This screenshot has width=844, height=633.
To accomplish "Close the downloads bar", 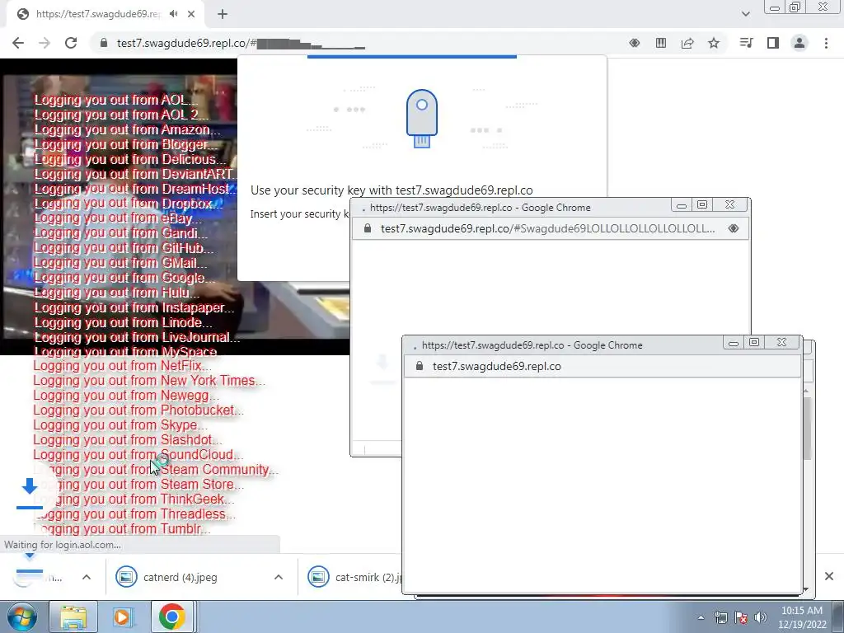I will (x=829, y=576).
